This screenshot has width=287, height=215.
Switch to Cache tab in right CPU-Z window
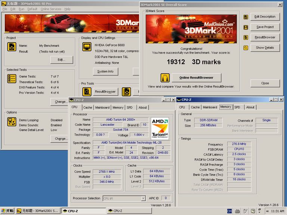pos(195,107)
